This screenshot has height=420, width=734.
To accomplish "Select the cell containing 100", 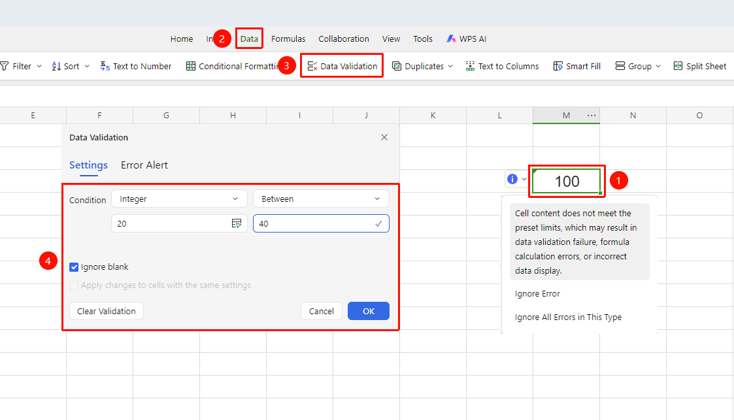I will [x=567, y=181].
